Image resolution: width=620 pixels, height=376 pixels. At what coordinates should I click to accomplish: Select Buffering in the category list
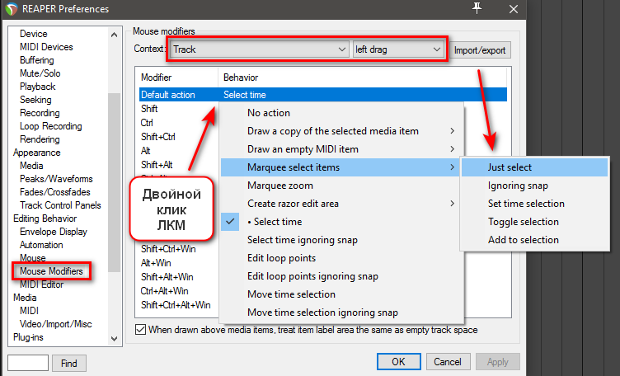point(37,60)
